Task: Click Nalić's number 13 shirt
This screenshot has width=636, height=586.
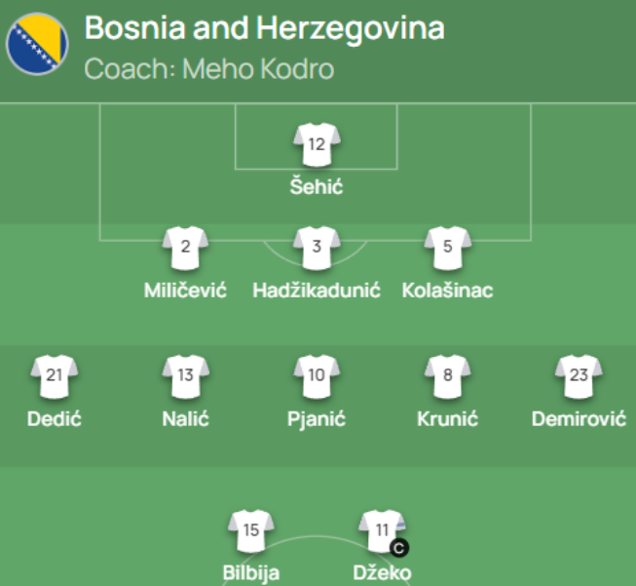Action: [185, 376]
